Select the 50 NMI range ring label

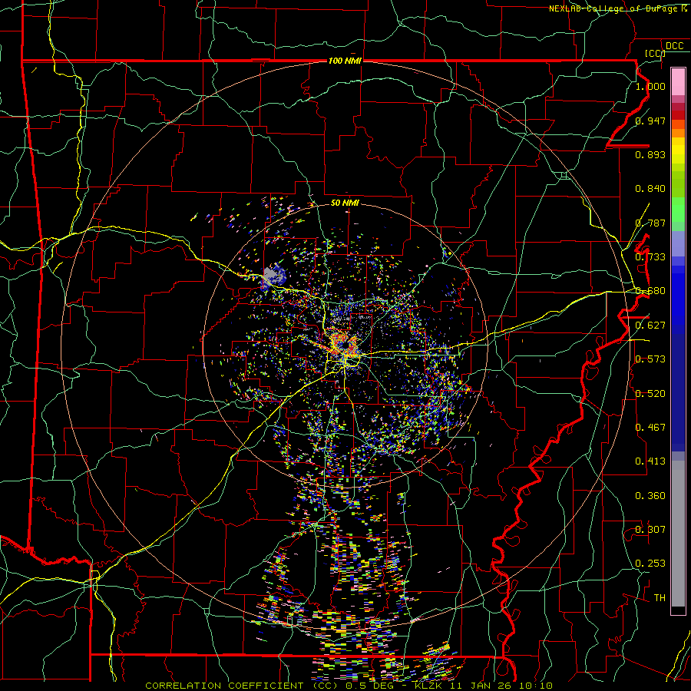(345, 203)
